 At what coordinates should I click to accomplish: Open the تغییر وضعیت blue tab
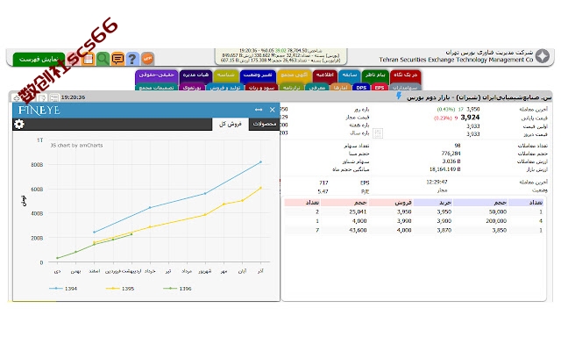(x=258, y=75)
